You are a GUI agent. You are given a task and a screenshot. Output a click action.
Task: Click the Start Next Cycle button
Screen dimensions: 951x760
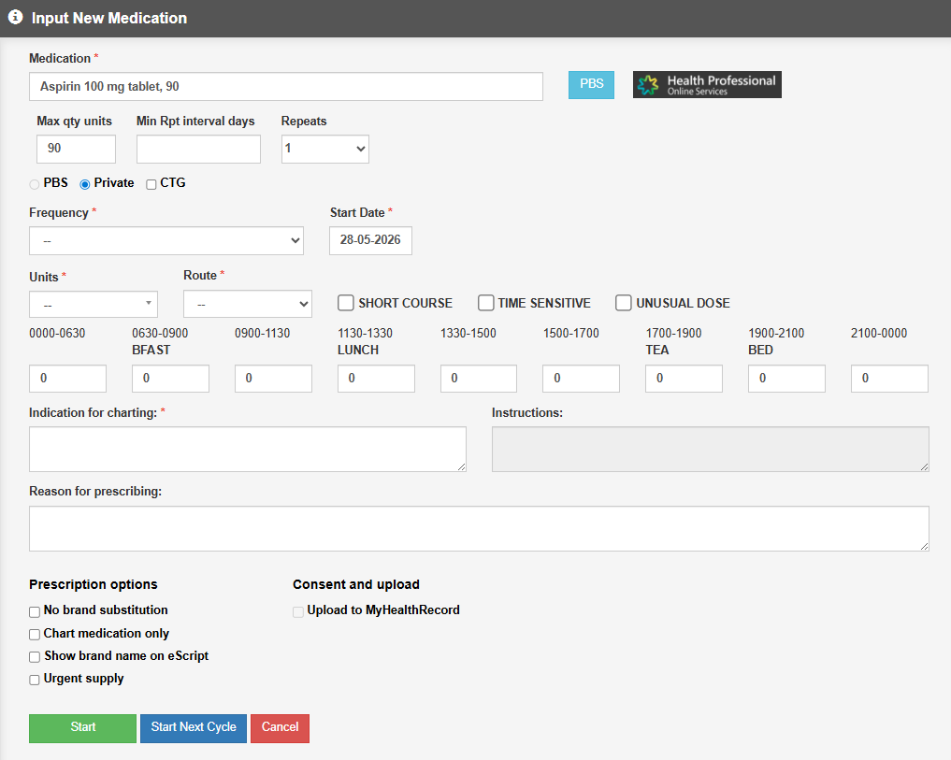click(194, 728)
